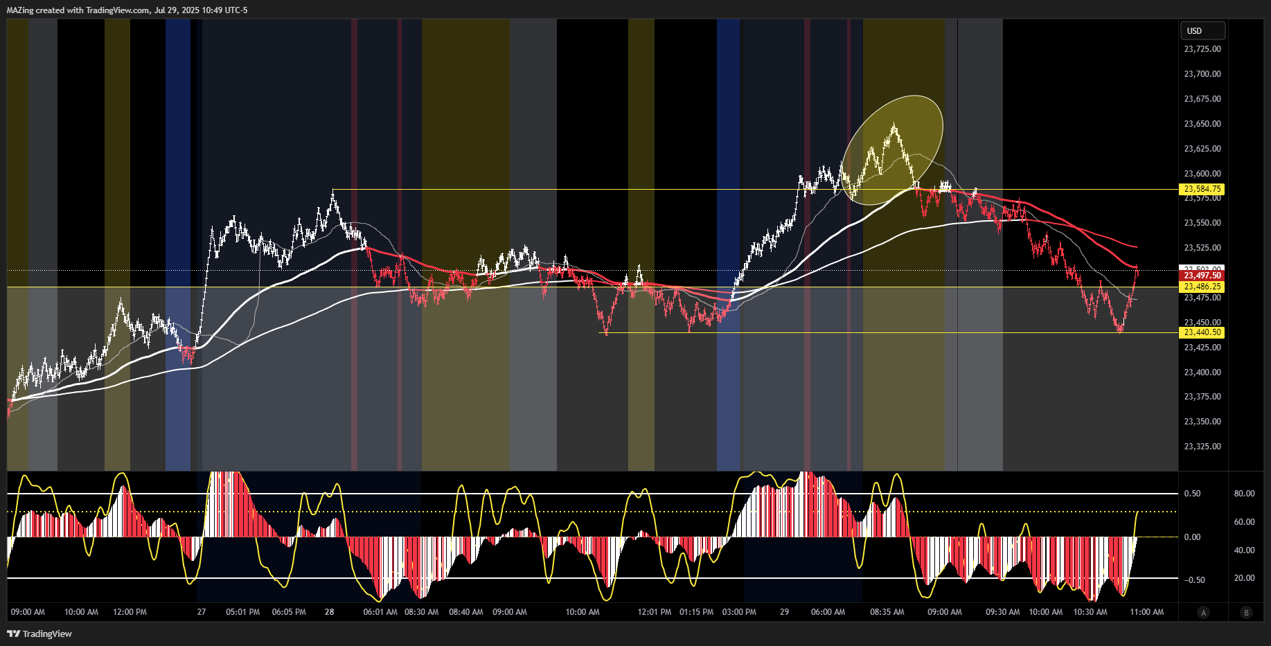Screen dimensions: 1271x646
Task: Click the oscillator 0.00 scale value
Action: coord(1193,537)
